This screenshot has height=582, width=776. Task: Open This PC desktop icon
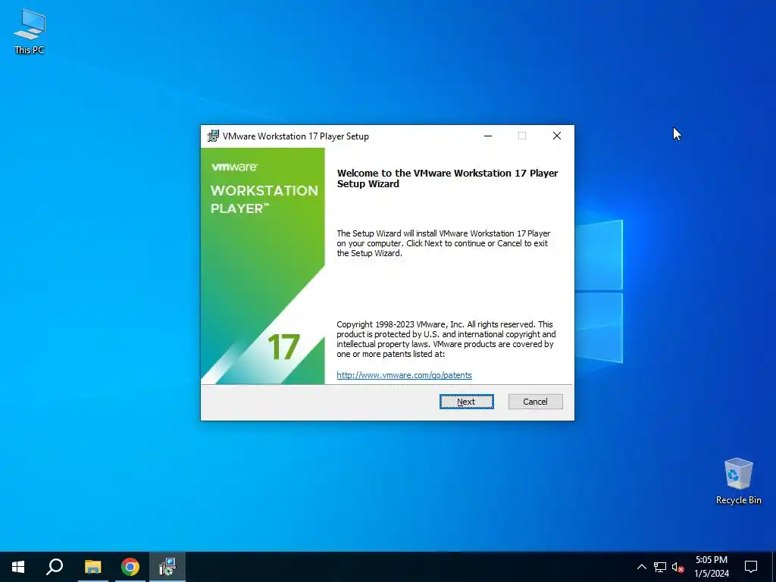[30, 32]
